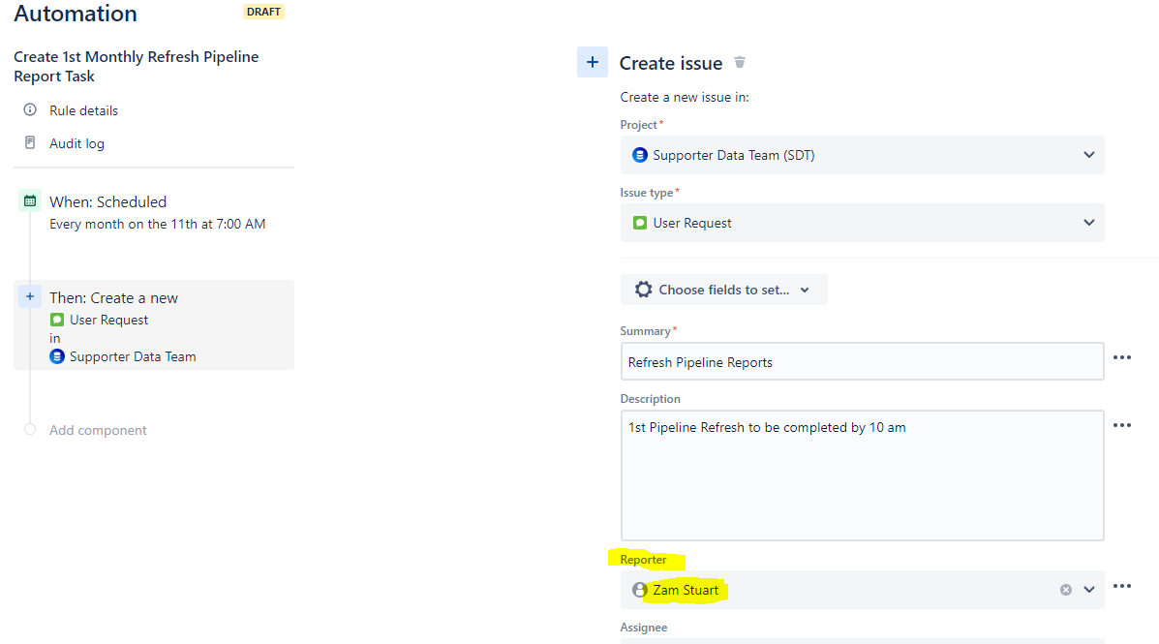
Task: Click into the Description text area
Action: coord(862,475)
